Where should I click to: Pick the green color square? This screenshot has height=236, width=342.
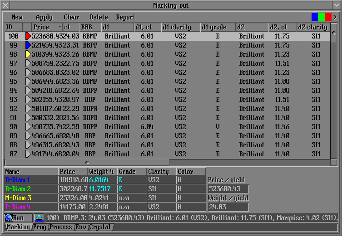[x=322, y=17]
